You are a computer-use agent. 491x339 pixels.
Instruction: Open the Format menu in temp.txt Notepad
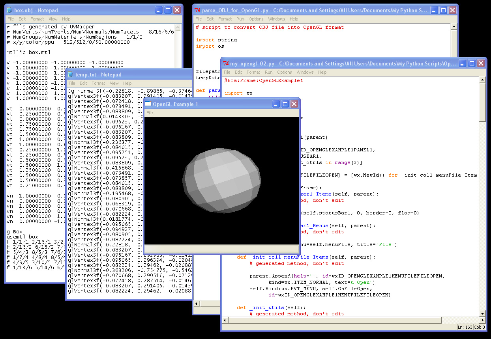(x=98, y=83)
